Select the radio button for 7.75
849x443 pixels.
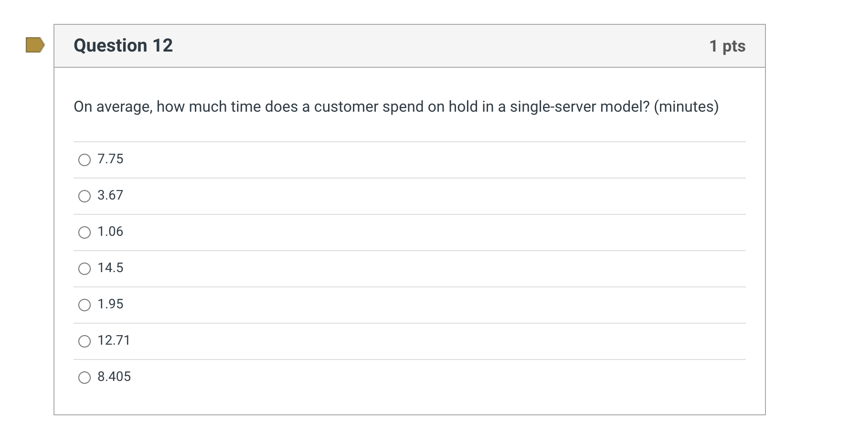[x=85, y=160]
